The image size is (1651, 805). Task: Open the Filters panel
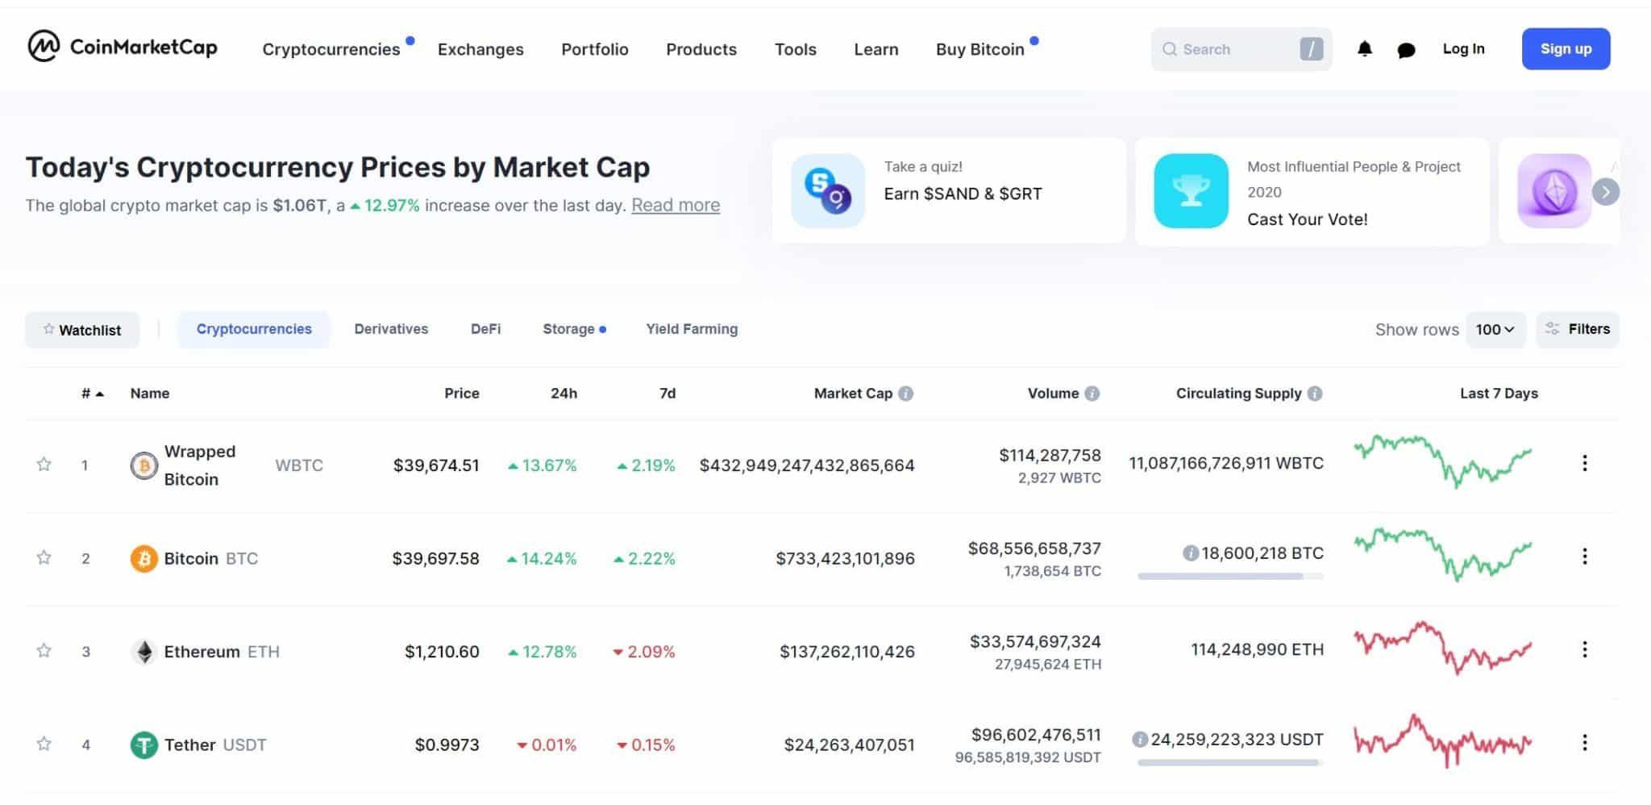tap(1578, 329)
